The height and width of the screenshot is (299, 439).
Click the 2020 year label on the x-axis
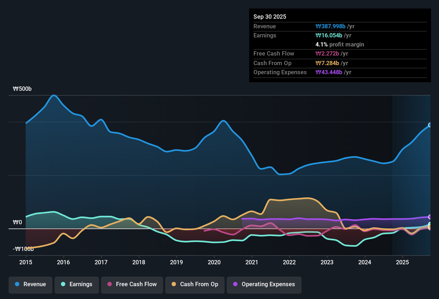click(x=214, y=262)
